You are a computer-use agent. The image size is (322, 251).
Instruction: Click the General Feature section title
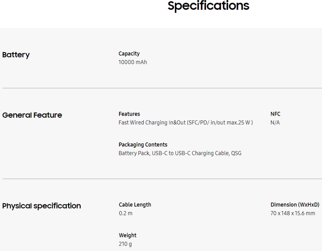pos(32,115)
